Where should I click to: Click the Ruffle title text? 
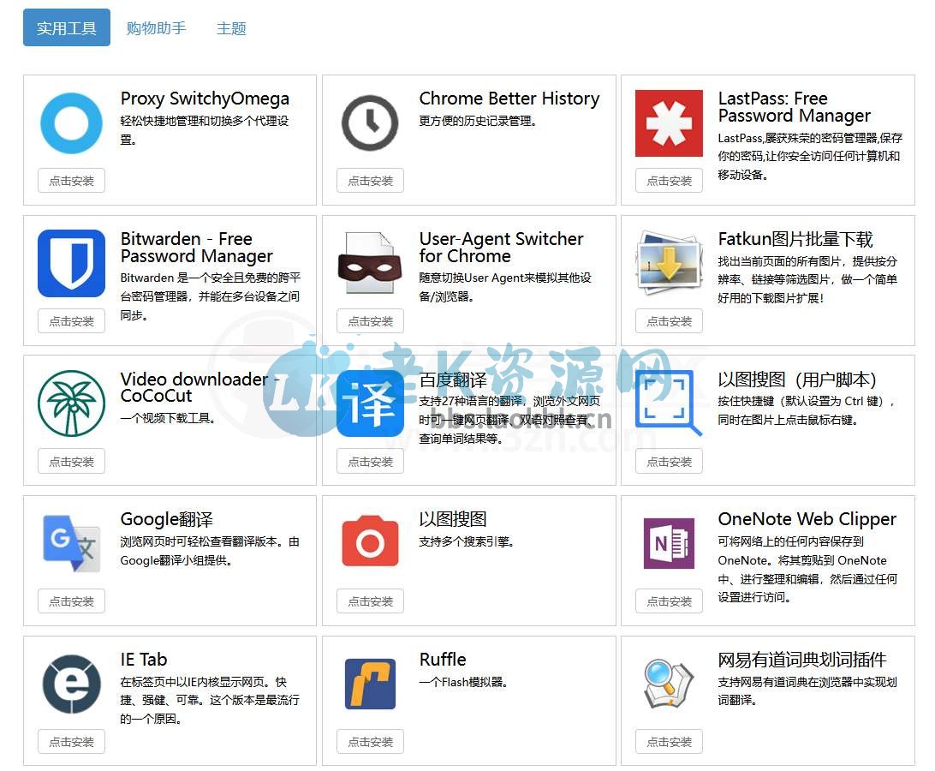point(443,660)
